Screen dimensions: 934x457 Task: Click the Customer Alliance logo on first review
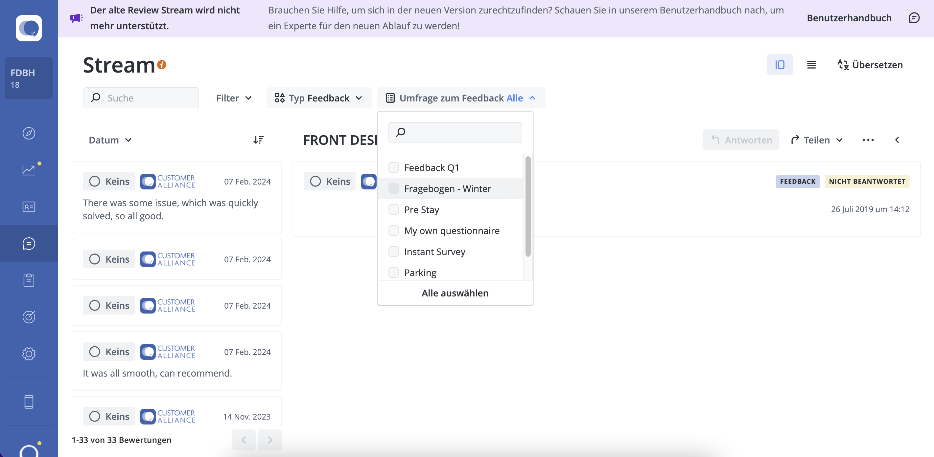pos(168,182)
